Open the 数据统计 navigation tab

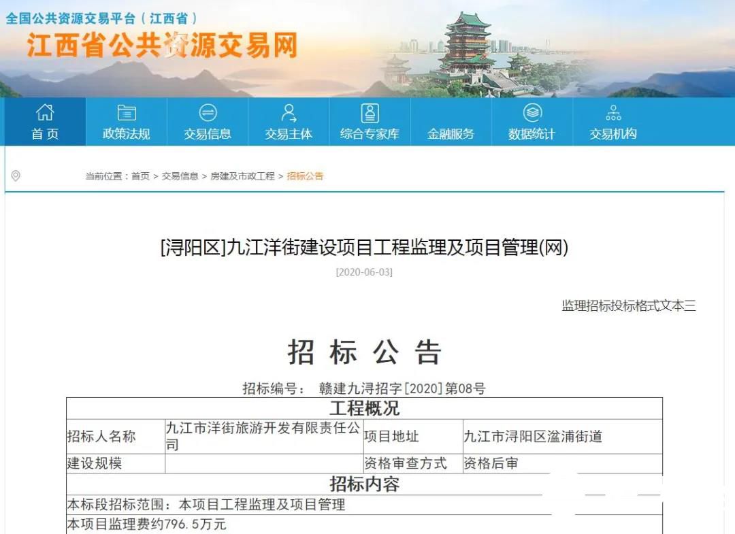pos(532,122)
